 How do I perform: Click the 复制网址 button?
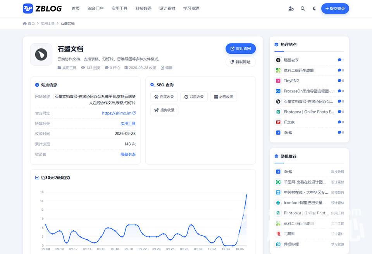click(241, 62)
